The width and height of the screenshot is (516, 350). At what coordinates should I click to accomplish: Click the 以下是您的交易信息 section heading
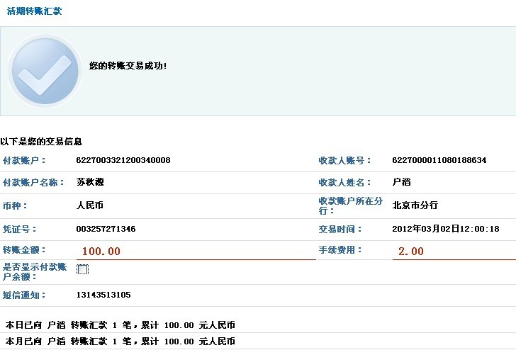tap(41, 142)
